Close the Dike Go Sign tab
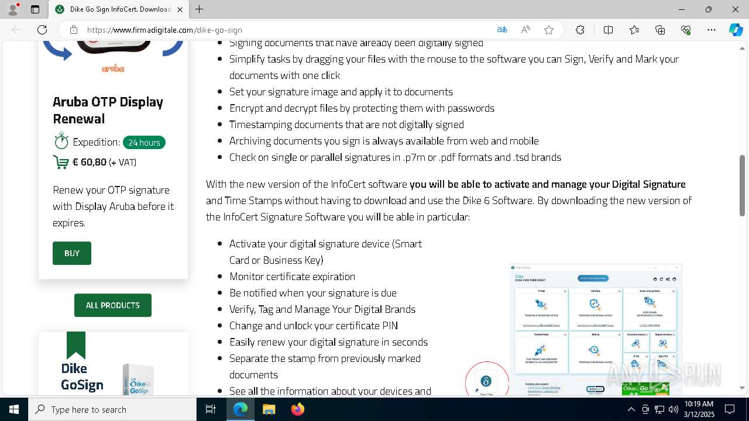This screenshot has width=749, height=421. point(180,9)
